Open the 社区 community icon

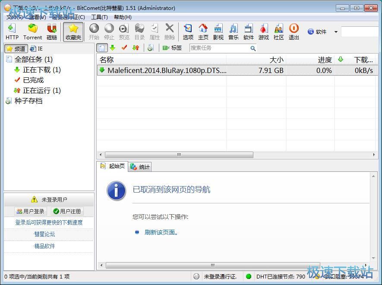coord(279,32)
